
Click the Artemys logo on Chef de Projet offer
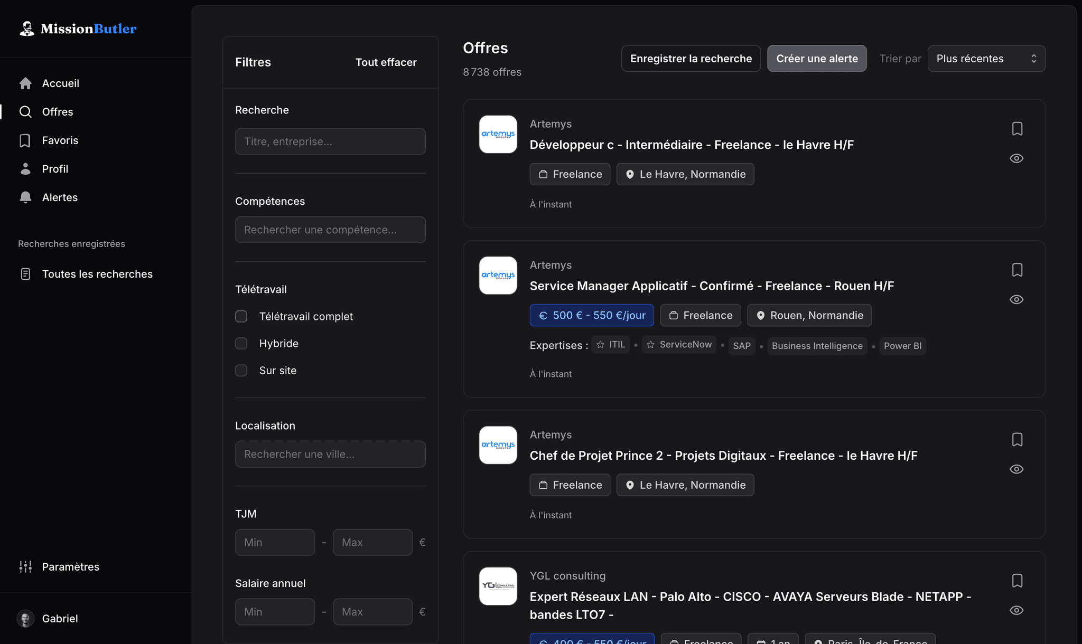498,446
